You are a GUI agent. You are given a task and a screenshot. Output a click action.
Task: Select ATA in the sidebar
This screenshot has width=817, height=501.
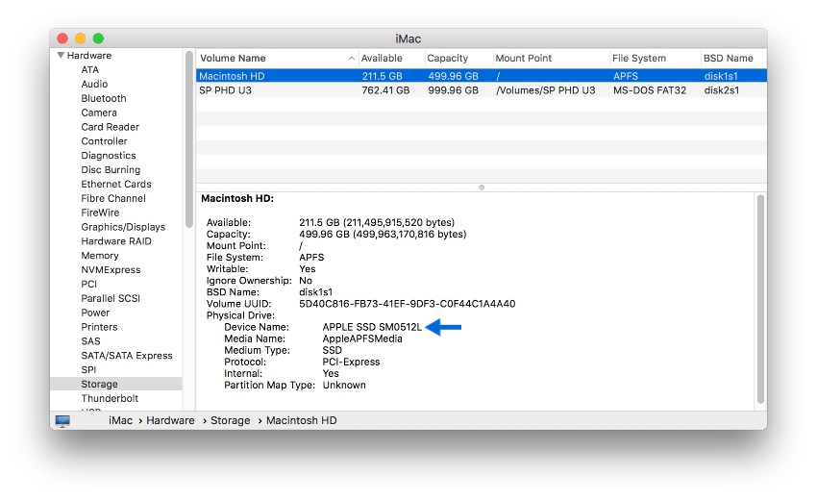(89, 70)
